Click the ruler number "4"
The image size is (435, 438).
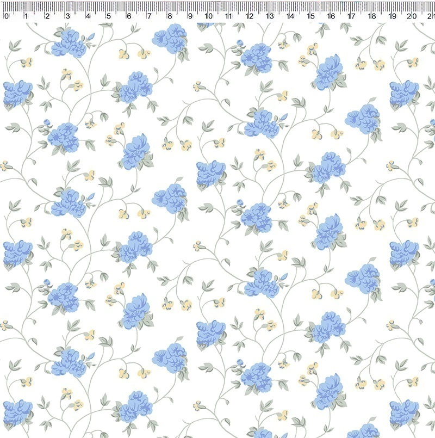pos(88,16)
